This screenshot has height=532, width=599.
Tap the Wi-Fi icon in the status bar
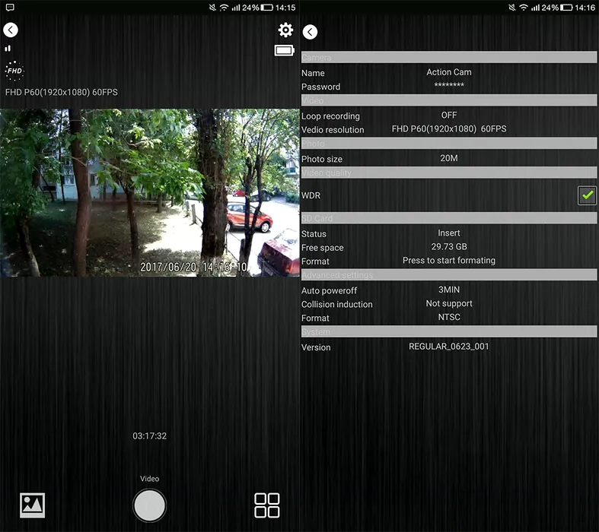click(x=224, y=7)
